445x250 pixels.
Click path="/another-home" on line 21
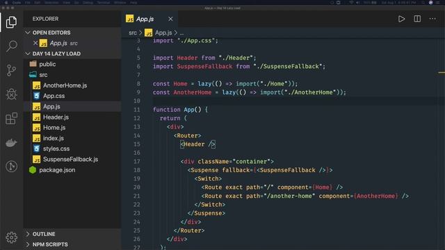(x=280, y=196)
